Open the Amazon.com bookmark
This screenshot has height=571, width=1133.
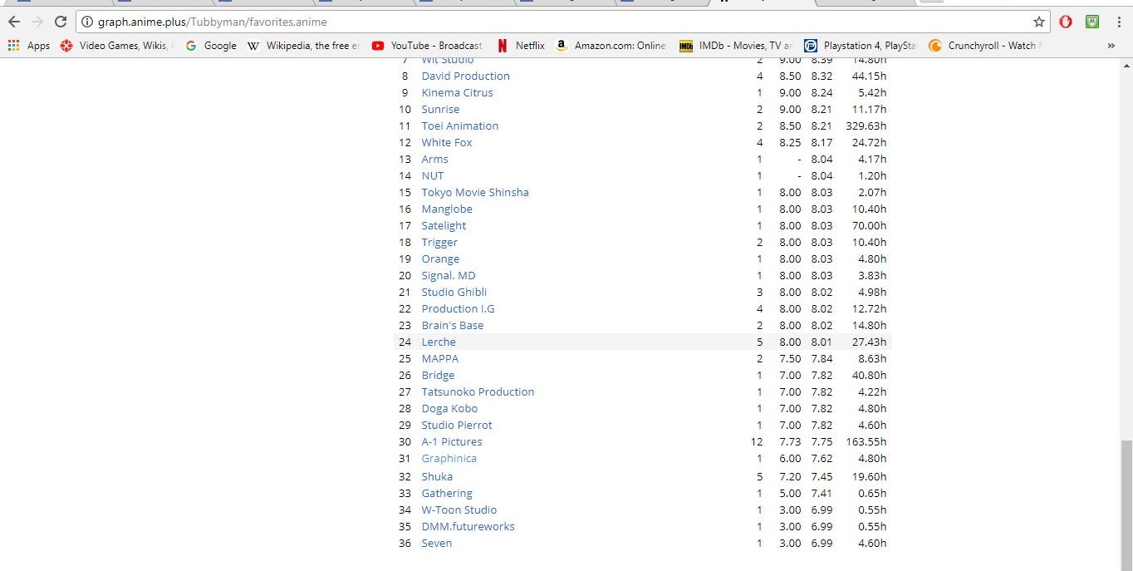click(611, 46)
